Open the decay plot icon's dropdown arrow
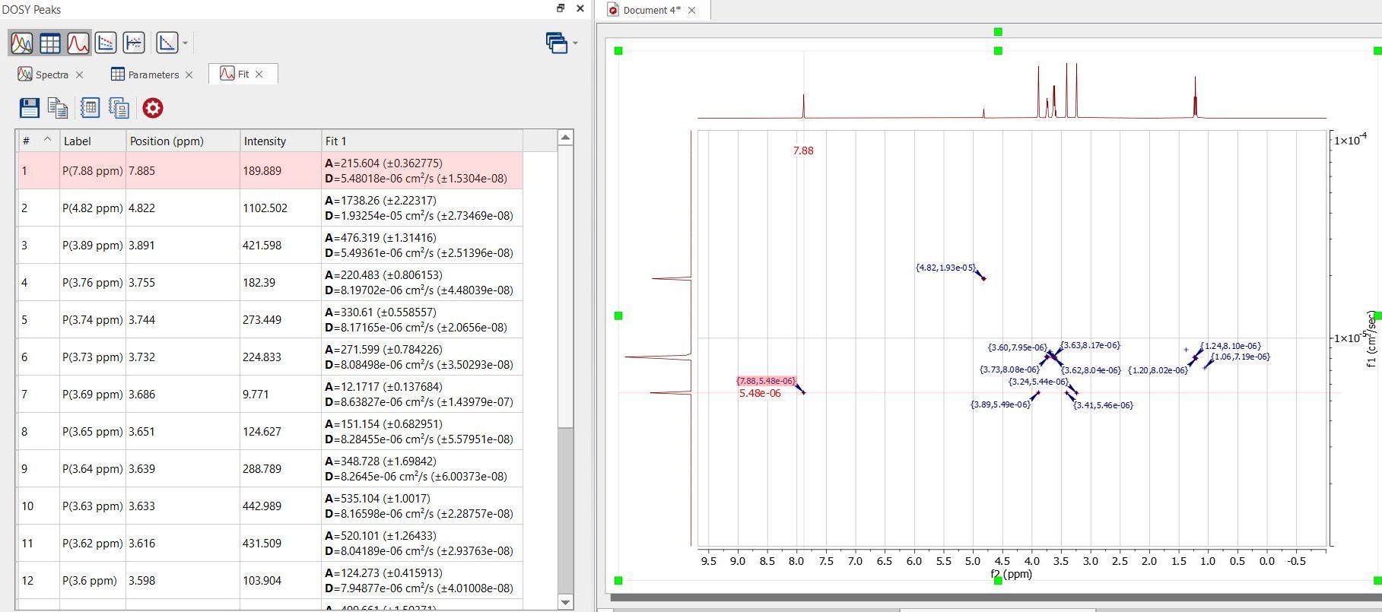 pyautogui.click(x=185, y=43)
